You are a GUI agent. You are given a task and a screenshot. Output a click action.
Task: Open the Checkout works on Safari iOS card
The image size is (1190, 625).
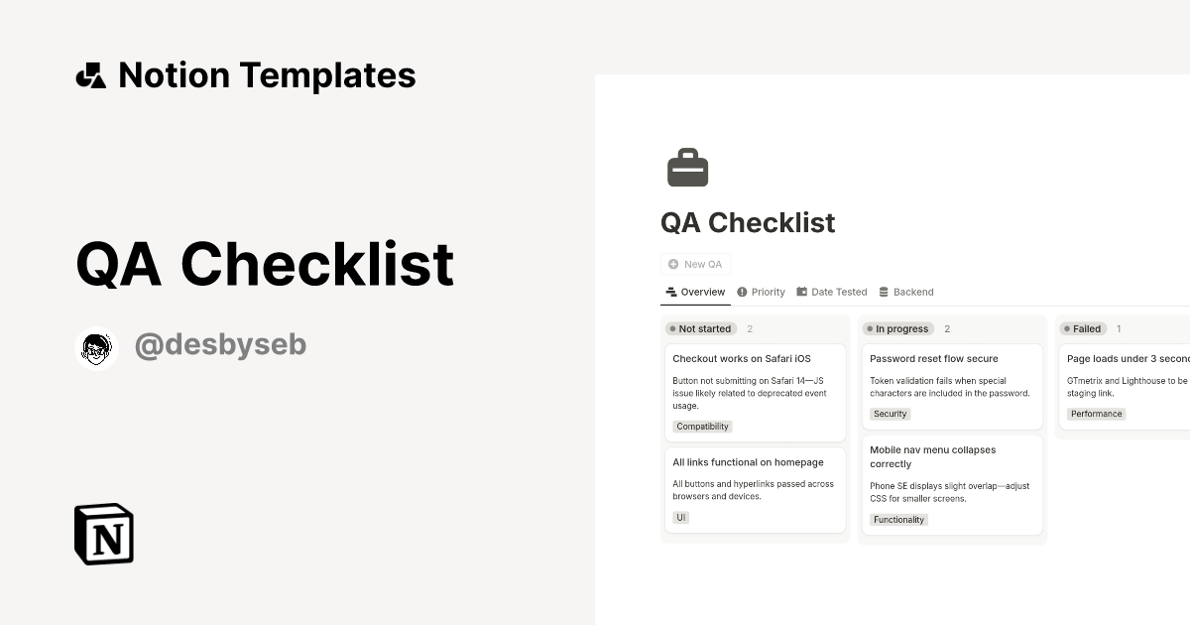pyautogui.click(x=742, y=358)
